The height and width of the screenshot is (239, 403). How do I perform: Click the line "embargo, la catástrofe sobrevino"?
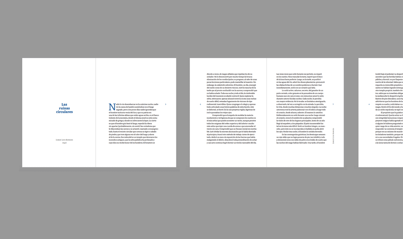pos(231,85)
